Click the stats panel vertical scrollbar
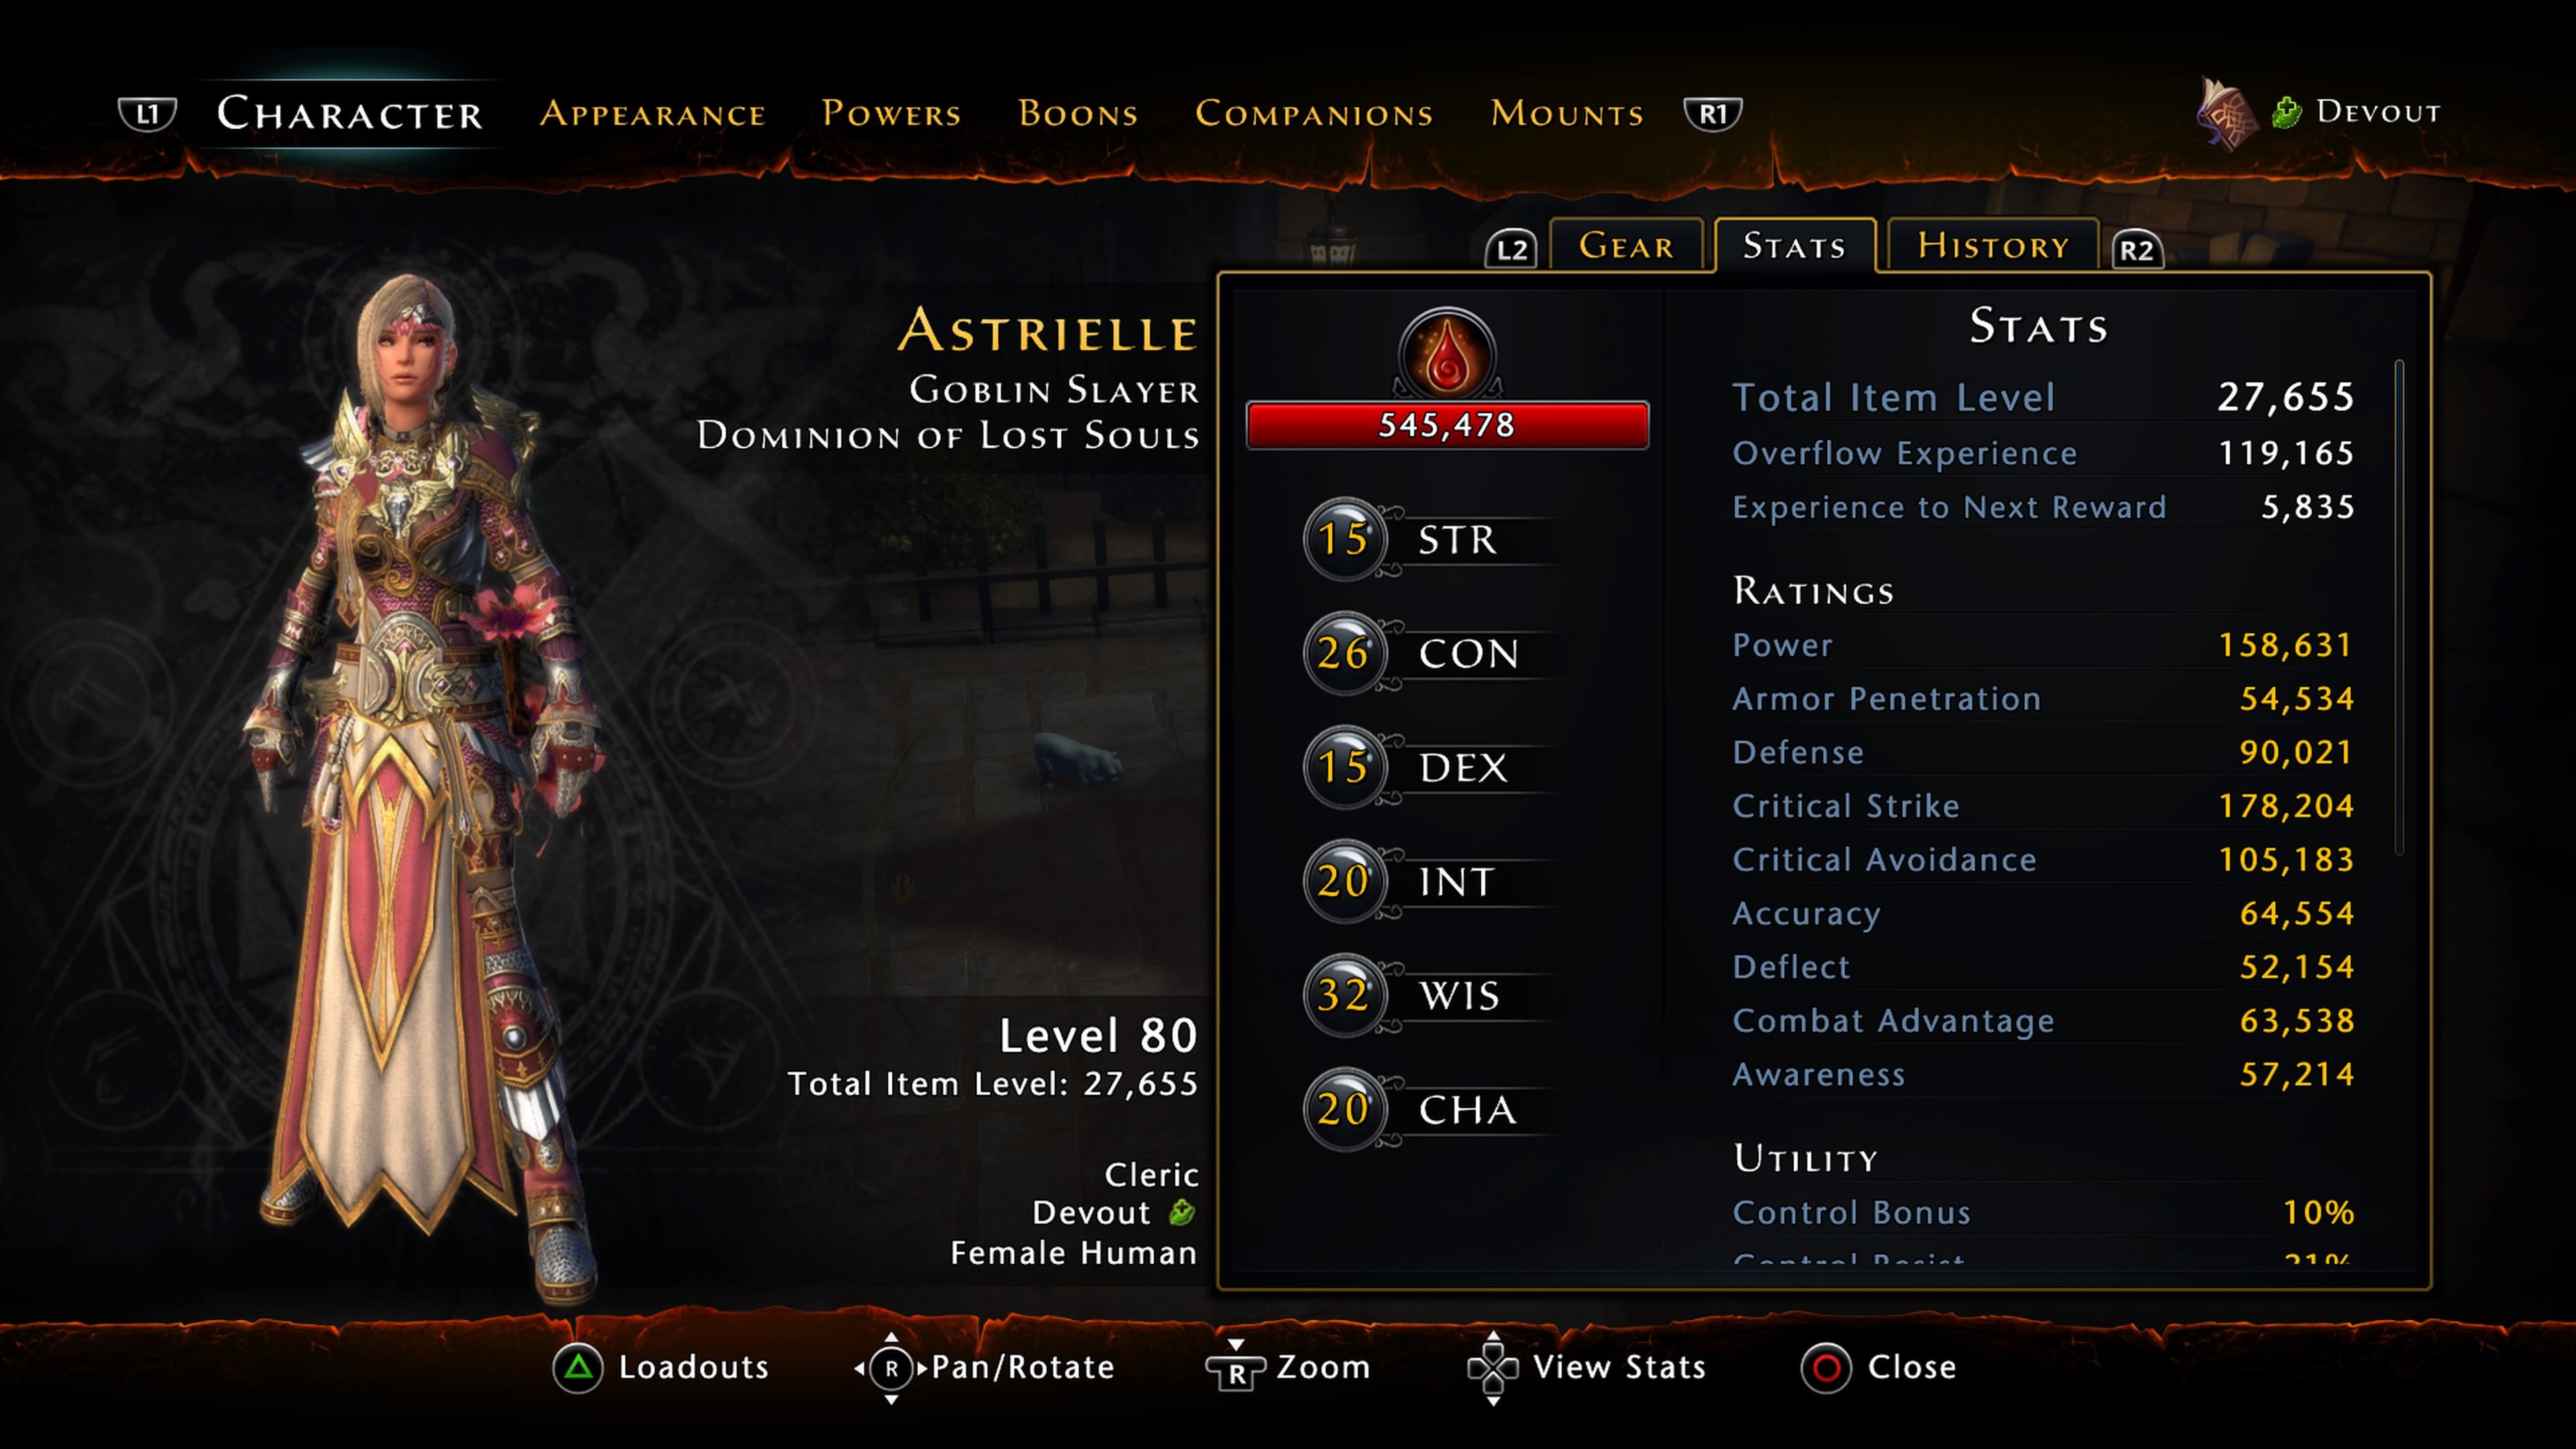Viewport: 2576px width, 1449px height. [2400, 607]
